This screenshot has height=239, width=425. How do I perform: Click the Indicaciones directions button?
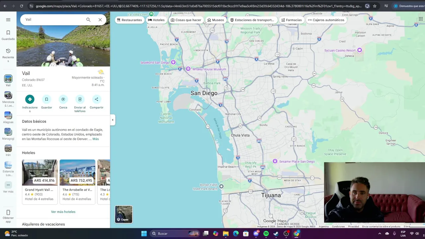(x=30, y=99)
